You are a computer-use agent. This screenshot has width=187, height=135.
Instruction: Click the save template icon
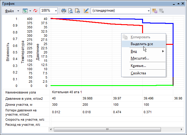155,10
